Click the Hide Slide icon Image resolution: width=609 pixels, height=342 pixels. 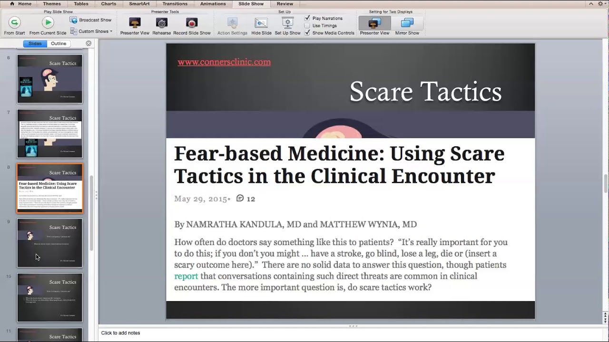point(261,23)
